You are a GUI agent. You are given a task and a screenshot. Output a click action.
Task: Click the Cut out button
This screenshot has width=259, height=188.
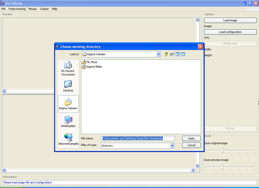[x=230, y=128]
